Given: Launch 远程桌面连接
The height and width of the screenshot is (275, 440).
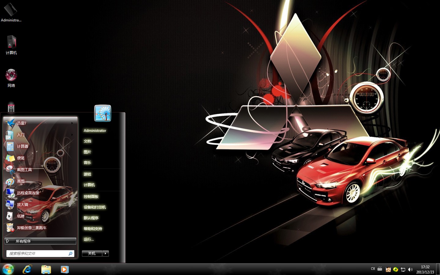Looking at the screenshot, I should [x=40, y=193].
